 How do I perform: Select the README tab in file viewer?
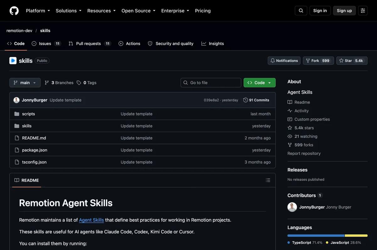(x=27, y=180)
